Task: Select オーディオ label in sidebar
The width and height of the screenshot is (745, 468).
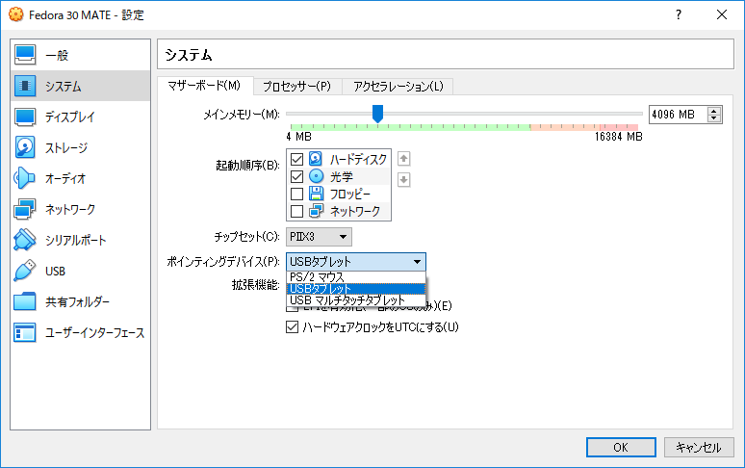Action: coord(65,179)
